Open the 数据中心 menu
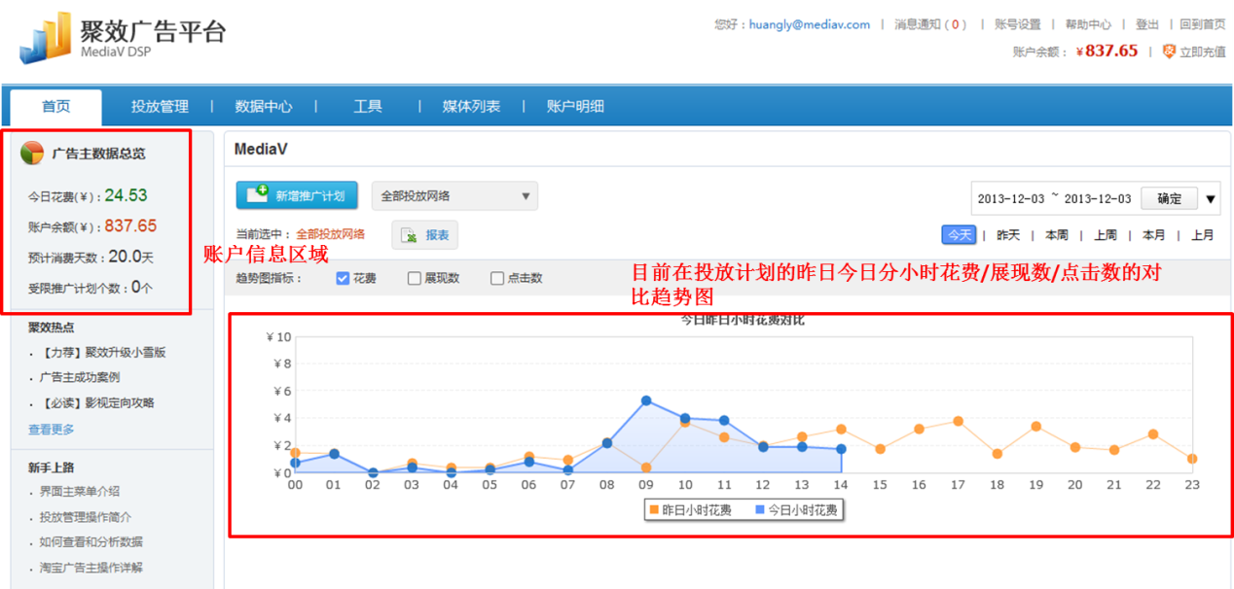This screenshot has height=589, width=1234. [x=263, y=107]
